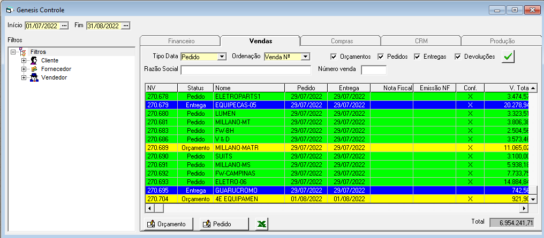The image size is (544, 238).
Task: Click the green checkmark apply button
Action: coord(508,57)
